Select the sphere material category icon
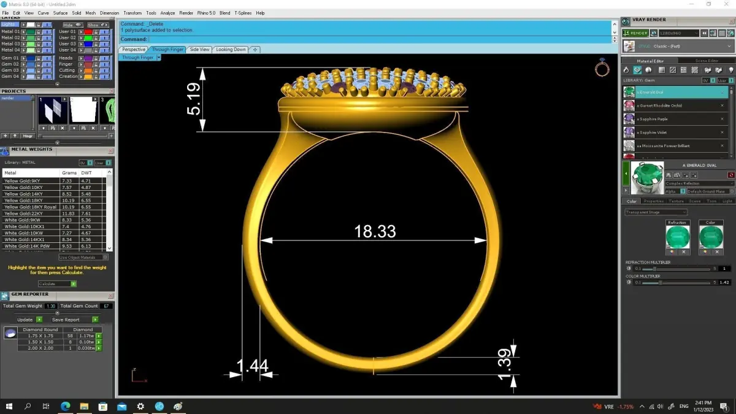The height and width of the screenshot is (414, 736). click(x=648, y=71)
